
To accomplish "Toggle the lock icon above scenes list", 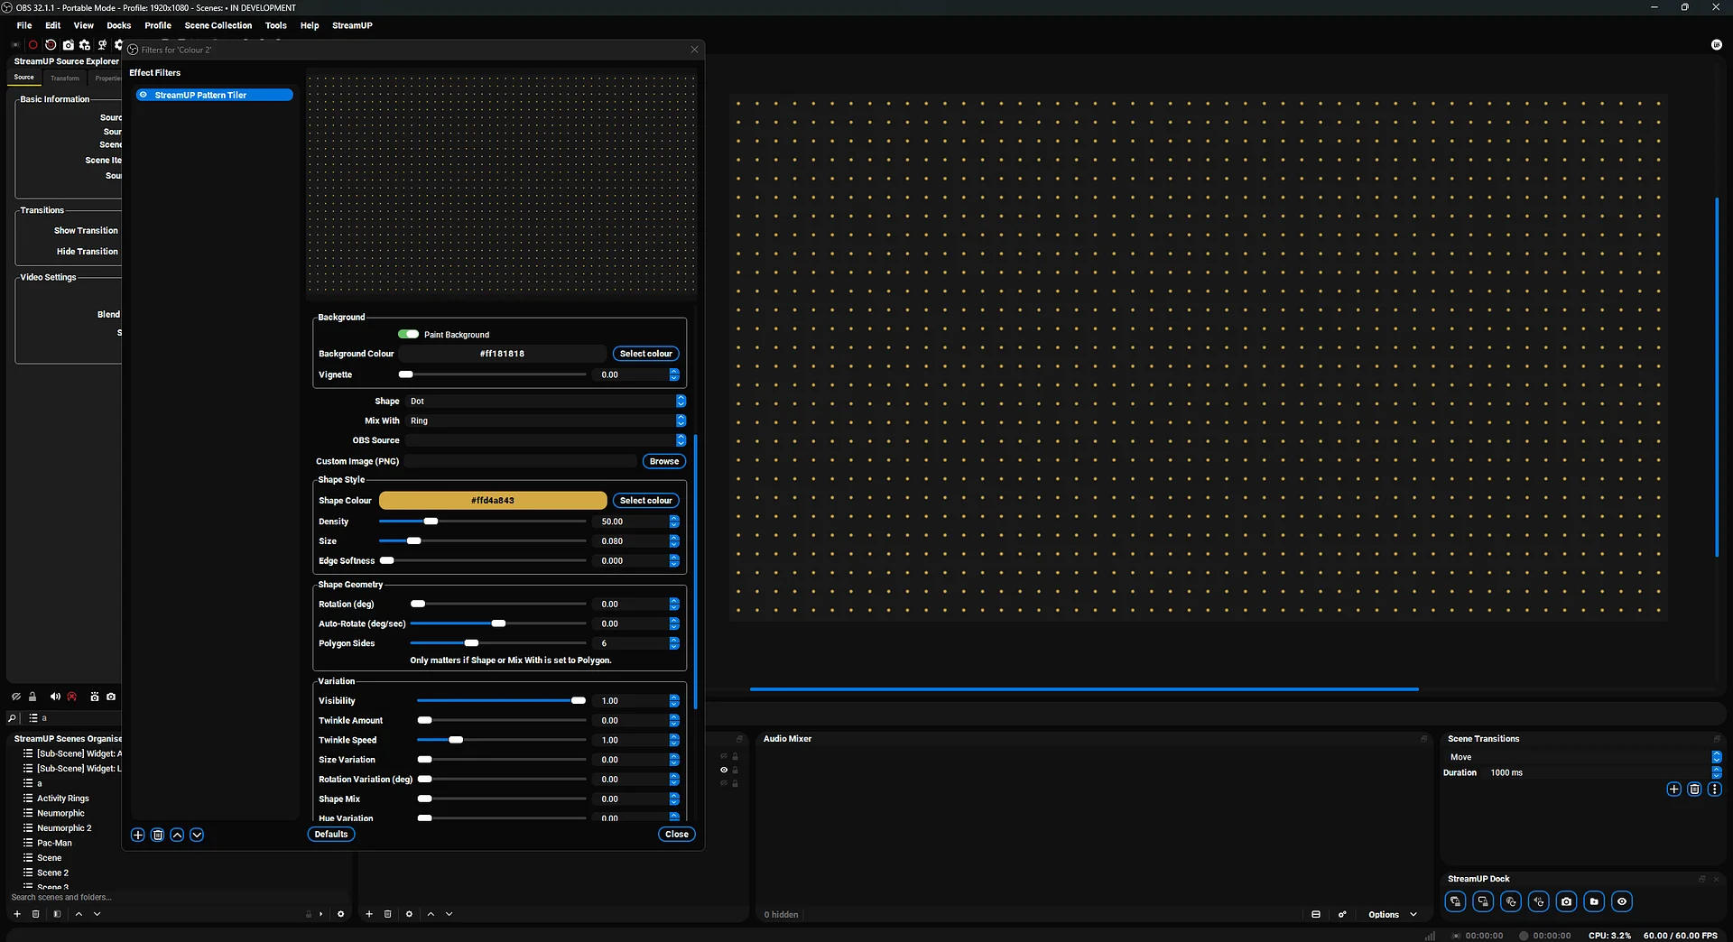I will [x=32, y=697].
